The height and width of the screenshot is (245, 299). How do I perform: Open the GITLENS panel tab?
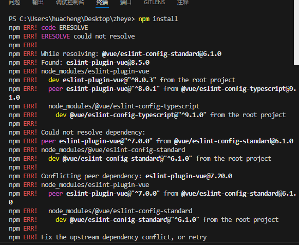click(x=154, y=3)
